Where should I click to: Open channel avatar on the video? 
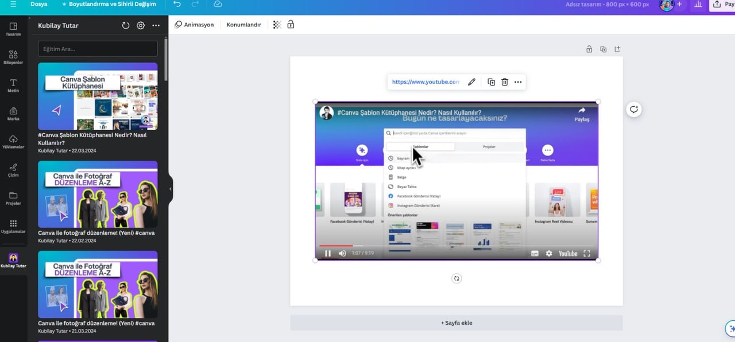pyautogui.click(x=327, y=112)
